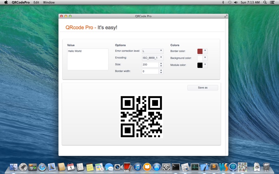
Task: Increase Size with the up arrow
Action: click(161, 63)
